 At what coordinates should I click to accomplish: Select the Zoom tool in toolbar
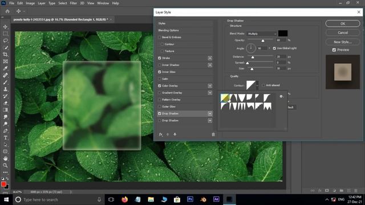point(5,166)
